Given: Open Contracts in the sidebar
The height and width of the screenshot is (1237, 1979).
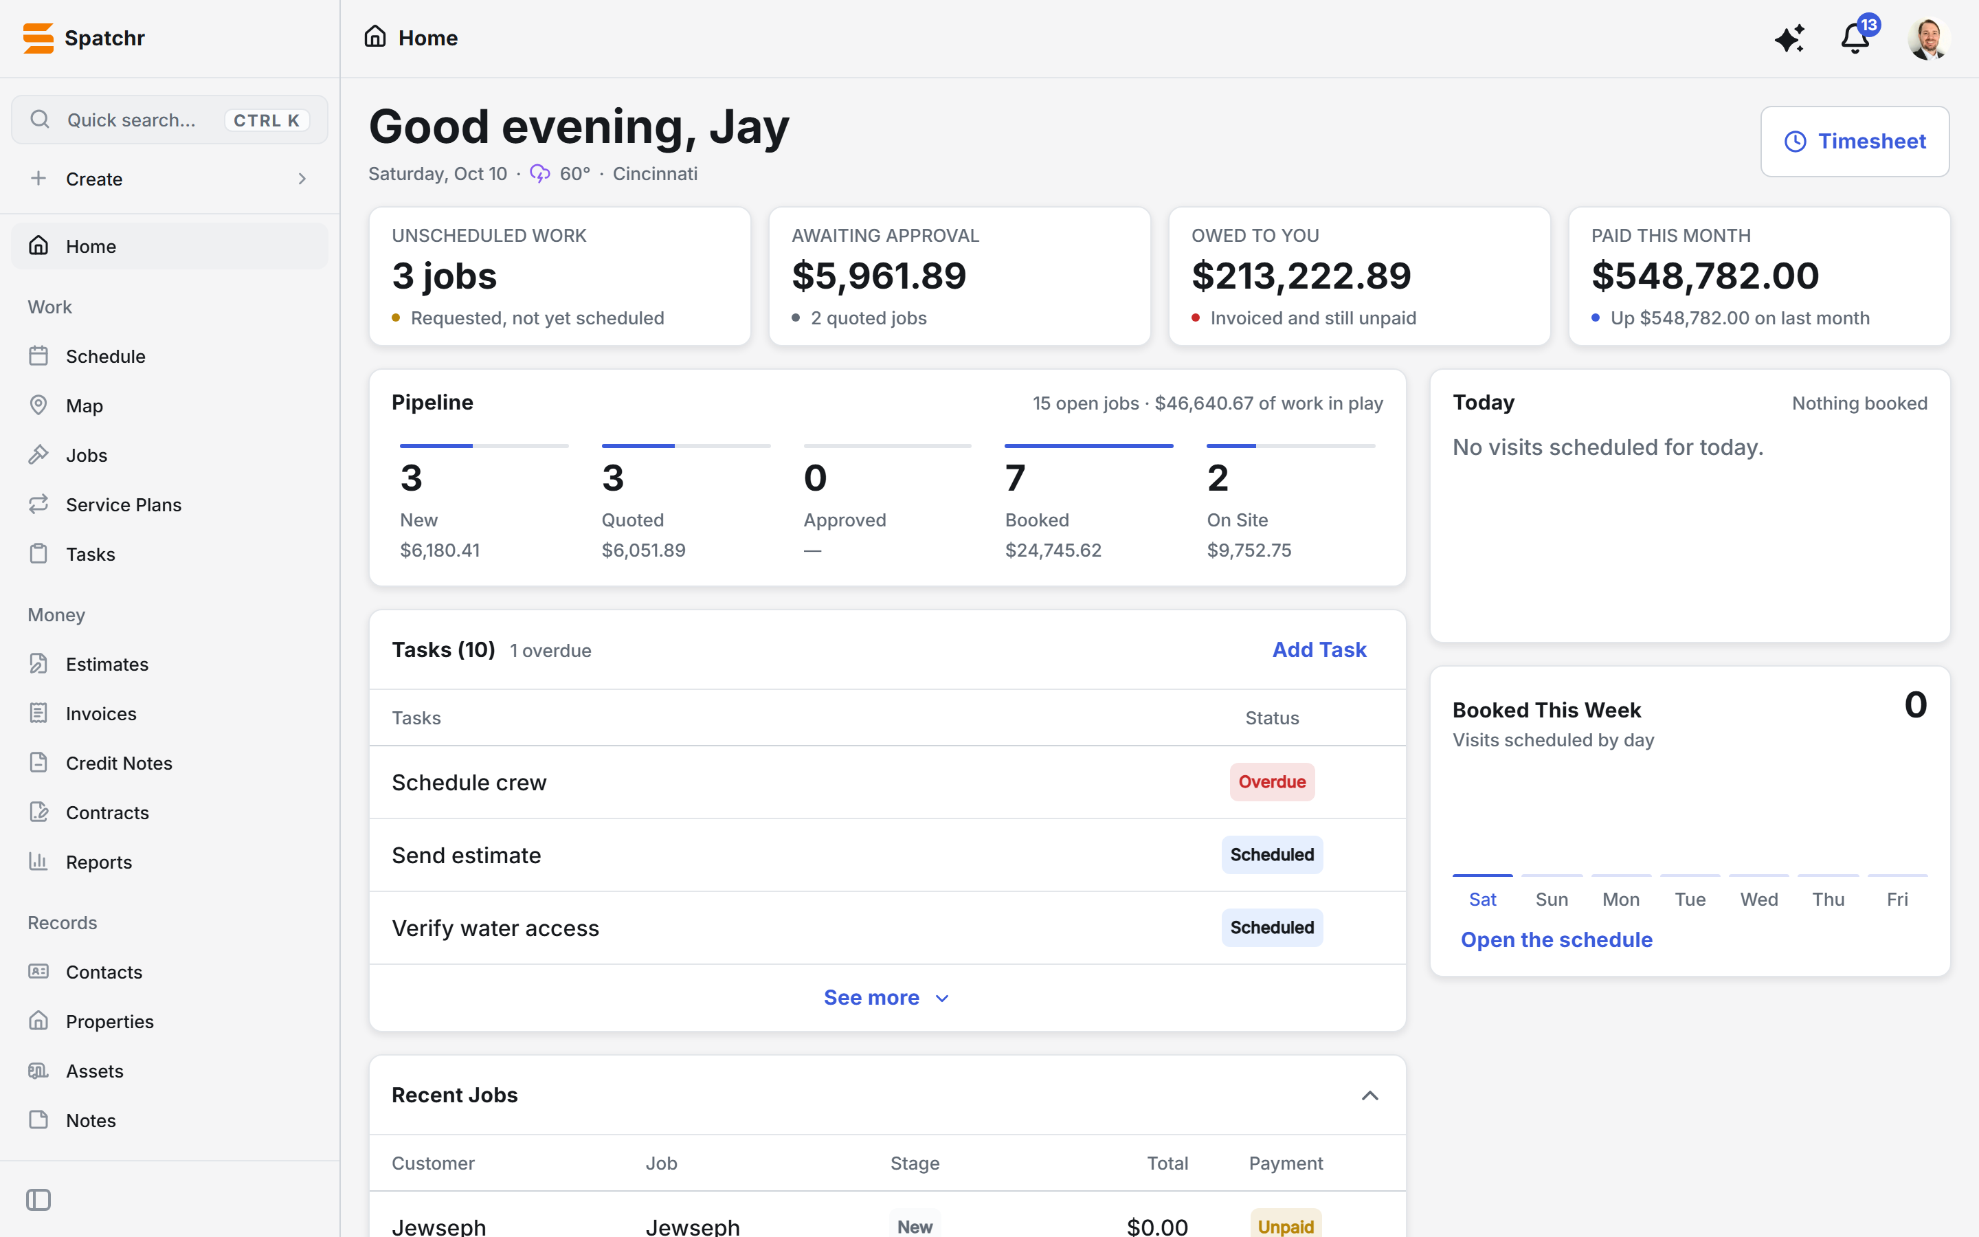Looking at the screenshot, I should (x=169, y=812).
